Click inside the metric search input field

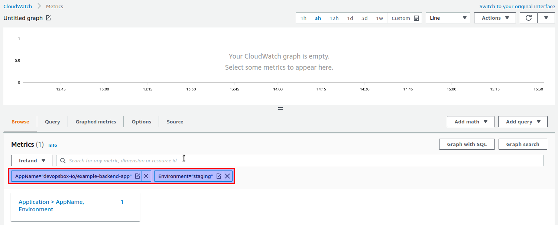pyautogui.click(x=149, y=160)
